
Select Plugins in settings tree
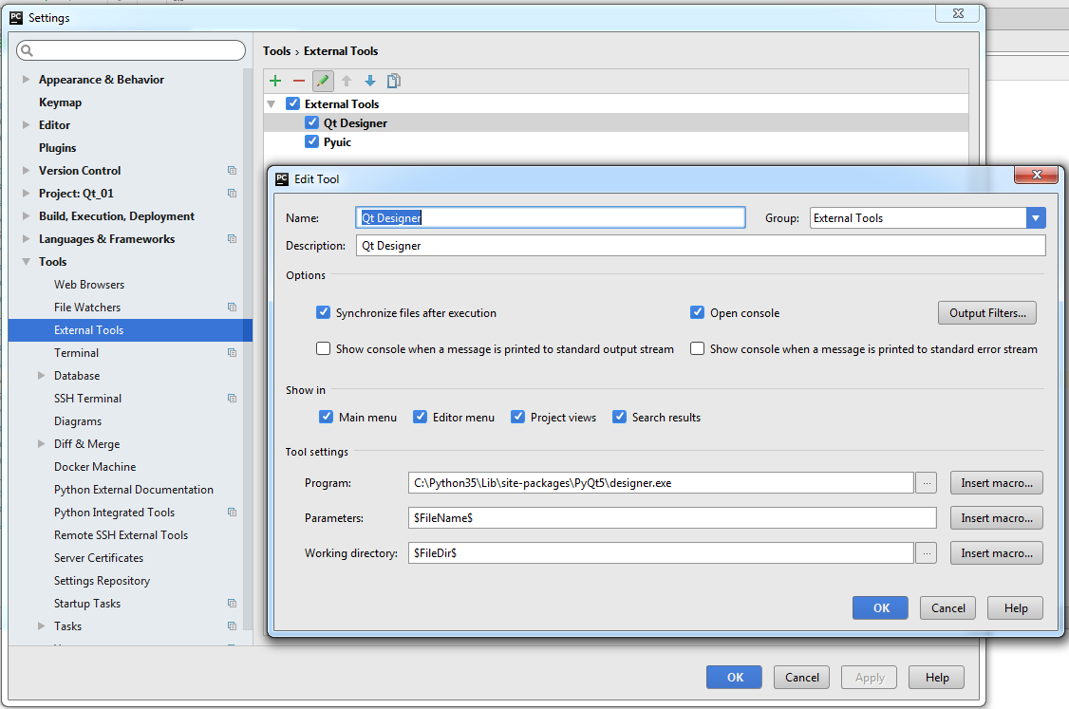click(x=57, y=148)
